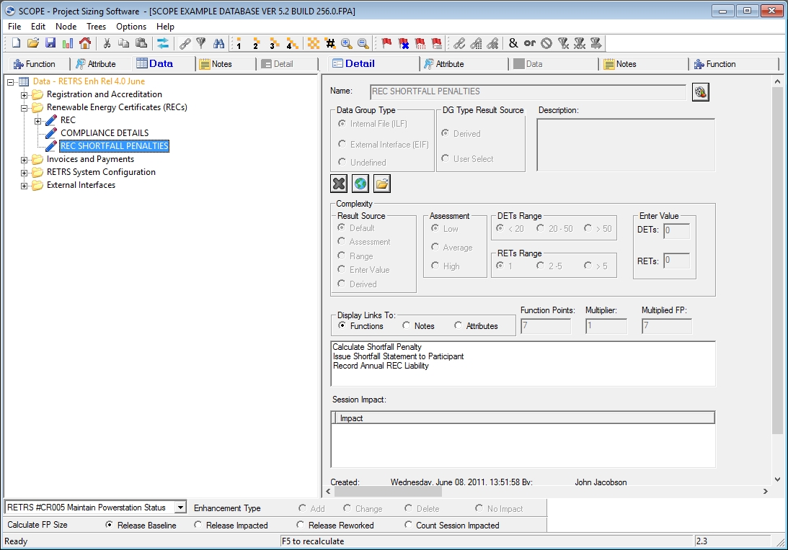This screenshot has height=550, width=788.
Task: Expand tree to level 2 icon
Action: pos(256,44)
